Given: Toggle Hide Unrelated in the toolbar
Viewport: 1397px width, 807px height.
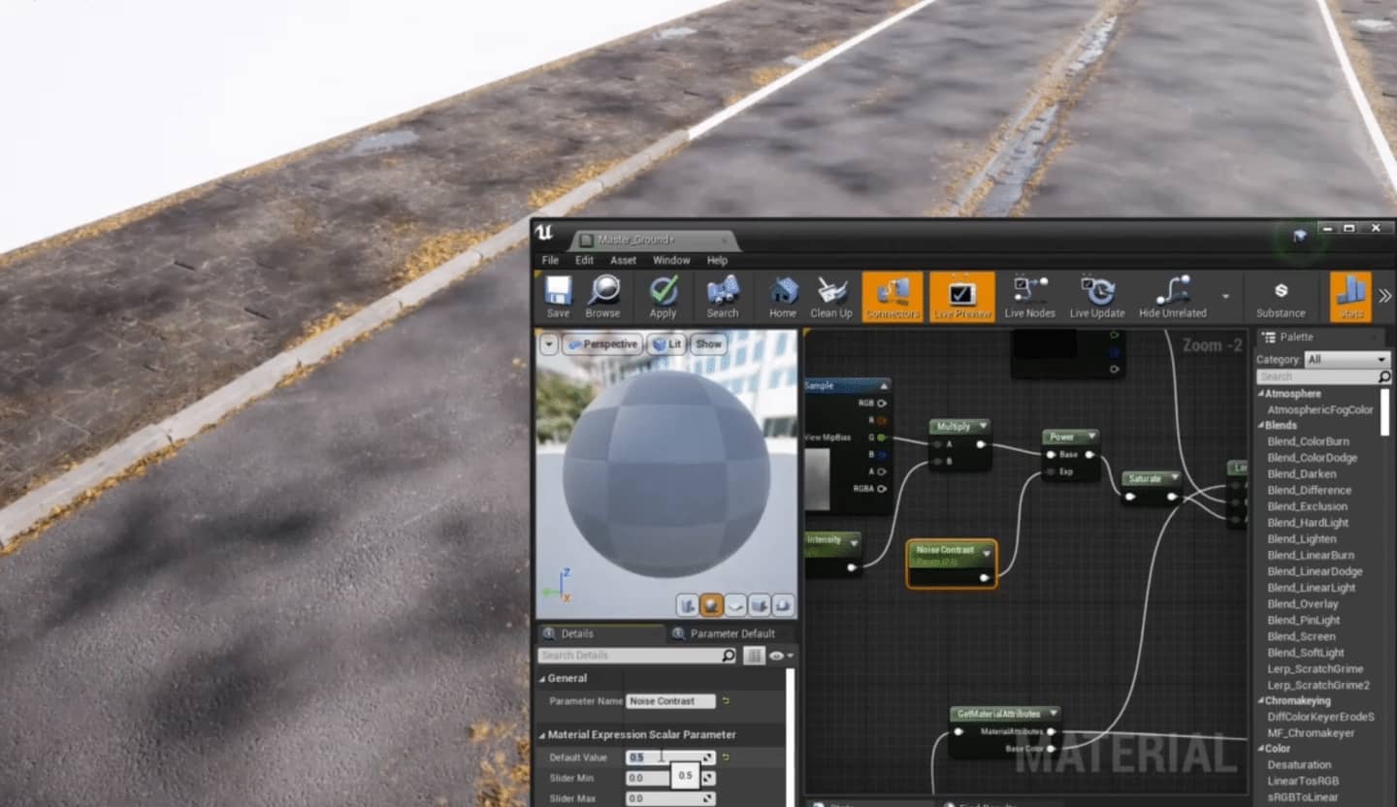Looking at the screenshot, I should coord(1173,296).
